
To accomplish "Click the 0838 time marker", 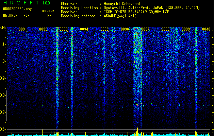I will coord(165,29).
